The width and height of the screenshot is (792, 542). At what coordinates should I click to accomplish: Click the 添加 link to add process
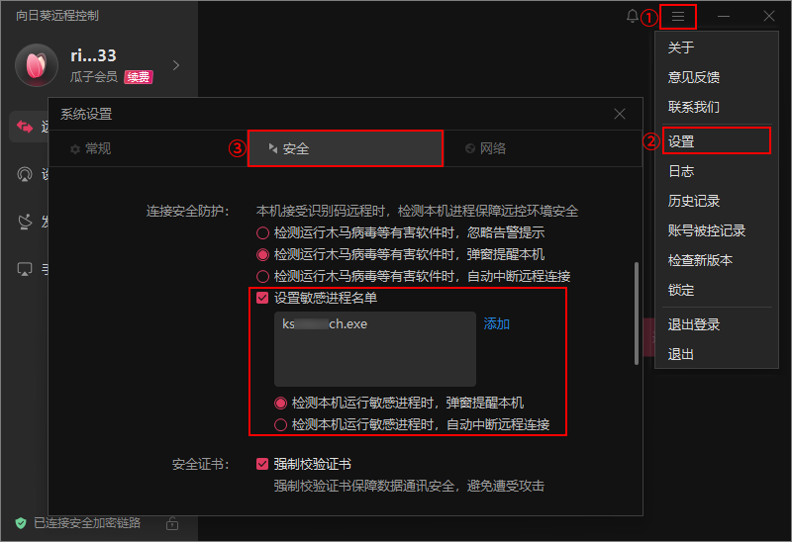coord(497,324)
